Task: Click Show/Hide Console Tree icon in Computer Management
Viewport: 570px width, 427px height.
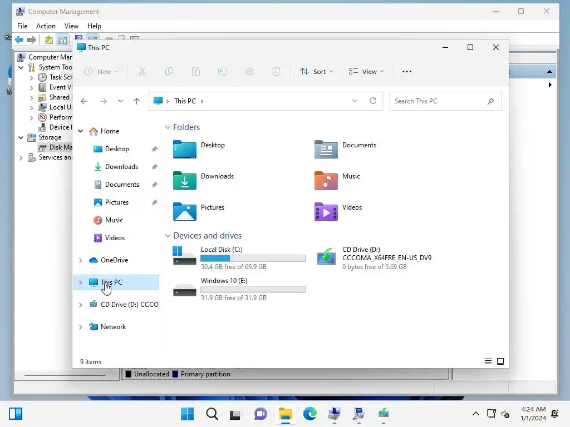Action: tap(62, 39)
